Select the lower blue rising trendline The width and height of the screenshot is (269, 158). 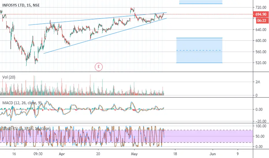pos(105,36)
